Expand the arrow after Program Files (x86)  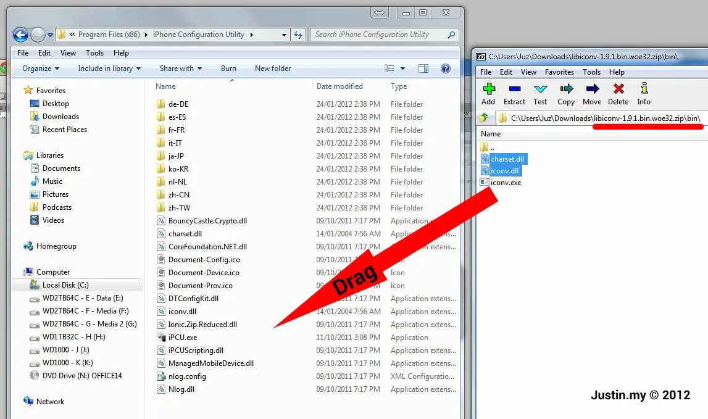(x=146, y=35)
